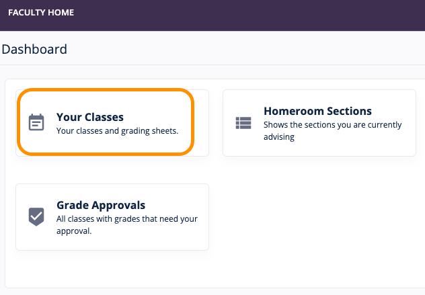
Task: Click empty space right of Grade Approvals card
Action: [316, 216]
